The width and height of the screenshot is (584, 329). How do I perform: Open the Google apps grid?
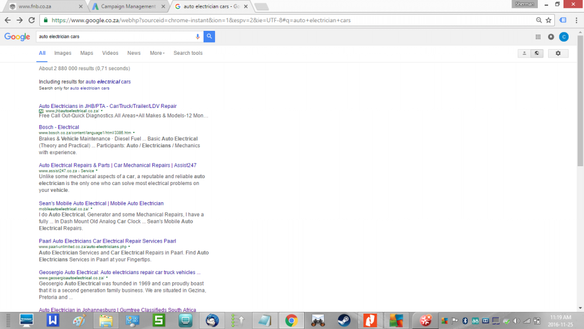(x=538, y=37)
